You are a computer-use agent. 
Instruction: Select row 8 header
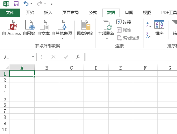5,117
